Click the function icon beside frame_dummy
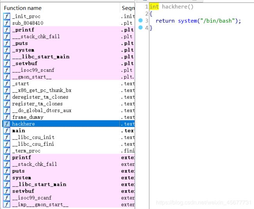Viewport: 254px width, 209px height. tap(7, 117)
